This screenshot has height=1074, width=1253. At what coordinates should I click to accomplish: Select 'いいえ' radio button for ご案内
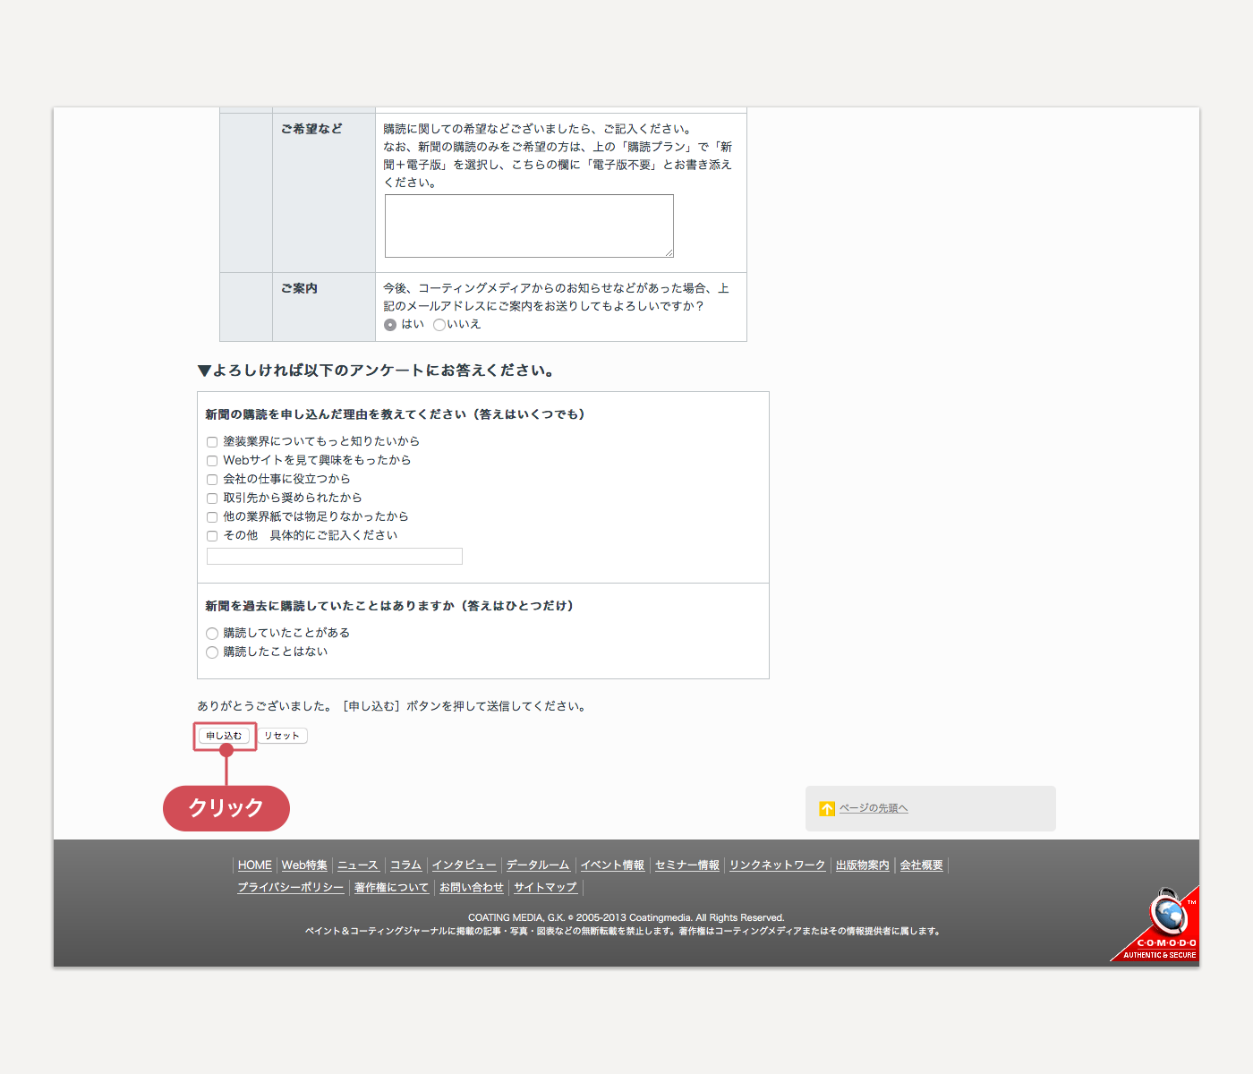click(x=439, y=325)
